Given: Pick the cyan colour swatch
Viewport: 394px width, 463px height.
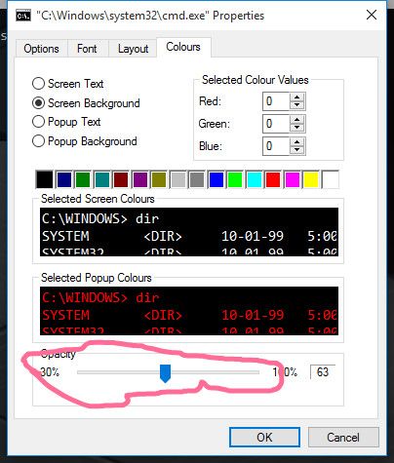Looking at the screenshot, I should [x=255, y=179].
